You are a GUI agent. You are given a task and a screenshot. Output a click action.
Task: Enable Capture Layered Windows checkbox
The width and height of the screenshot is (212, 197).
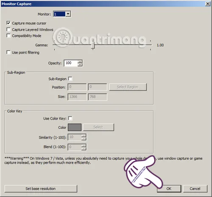point(8,30)
